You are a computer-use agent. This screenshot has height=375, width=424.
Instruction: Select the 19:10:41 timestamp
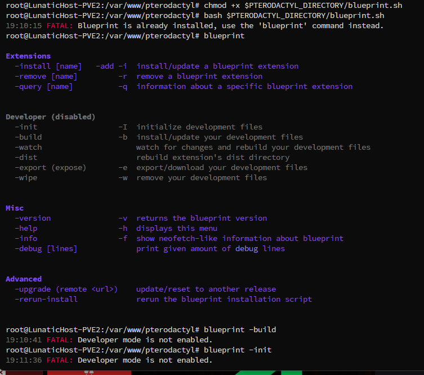tap(24, 340)
